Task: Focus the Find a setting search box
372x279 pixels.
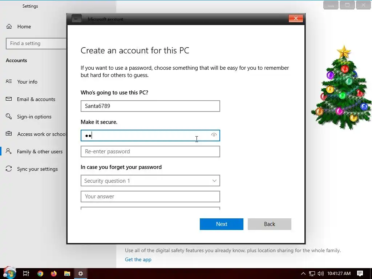Action: click(x=36, y=44)
